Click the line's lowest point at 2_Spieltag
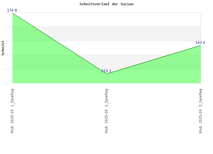This screenshot has height=154, width=213. click(106, 74)
